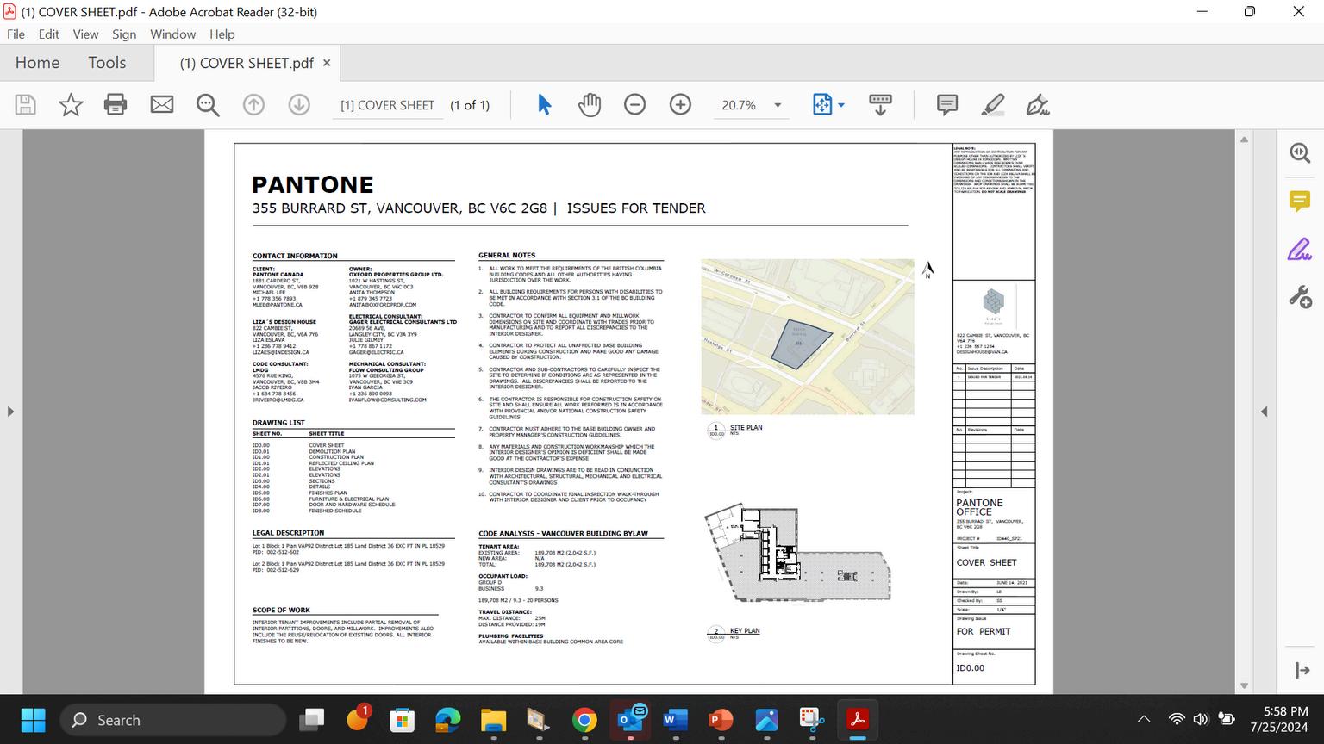1324x744 pixels.
Task: Click the SCOPE OF WORK heading
Action: pos(281,611)
